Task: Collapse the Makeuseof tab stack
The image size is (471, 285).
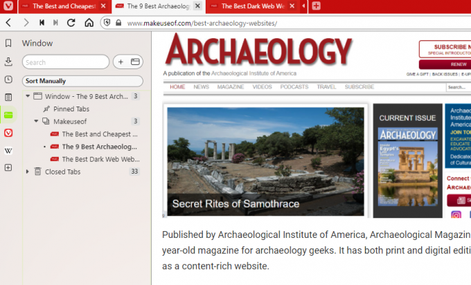Action: pos(36,121)
